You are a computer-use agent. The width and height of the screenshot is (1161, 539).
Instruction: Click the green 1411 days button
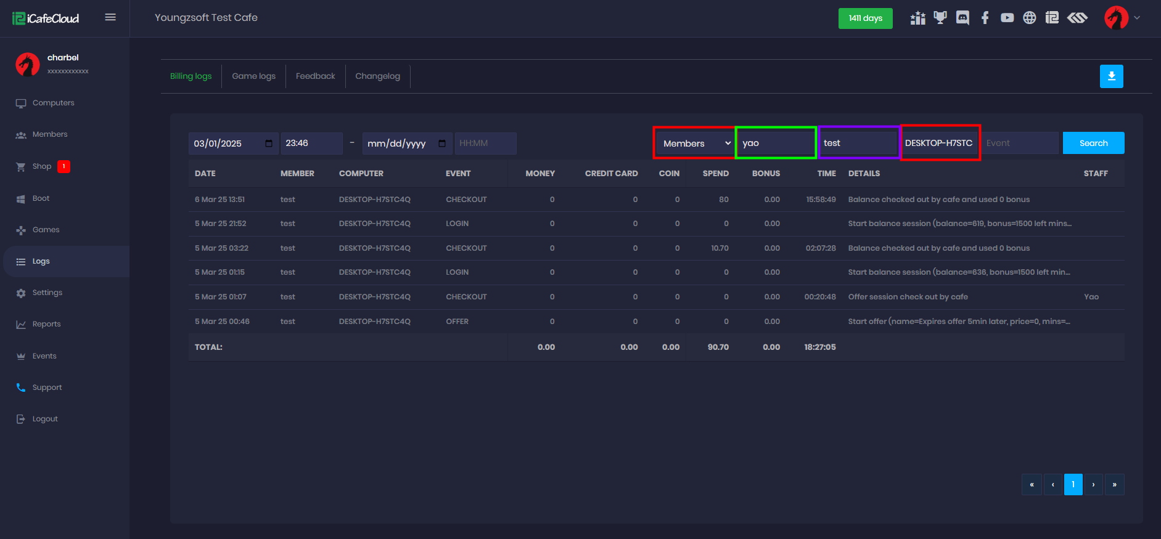[x=865, y=18]
